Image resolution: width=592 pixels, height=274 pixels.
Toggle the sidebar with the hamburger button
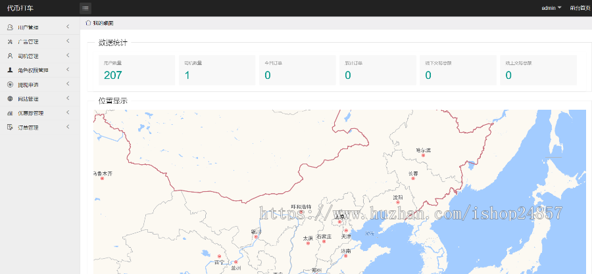[86, 8]
